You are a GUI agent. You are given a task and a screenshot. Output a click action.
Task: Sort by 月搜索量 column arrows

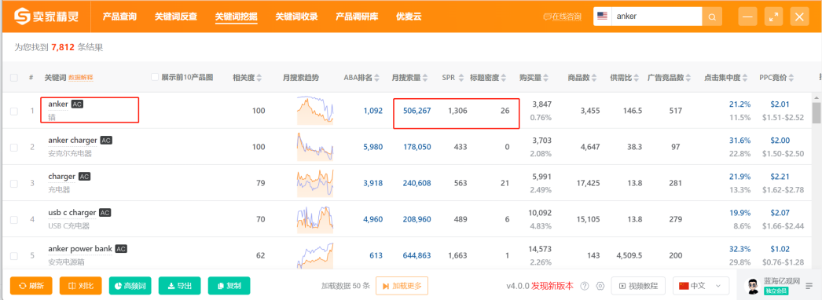click(426, 78)
